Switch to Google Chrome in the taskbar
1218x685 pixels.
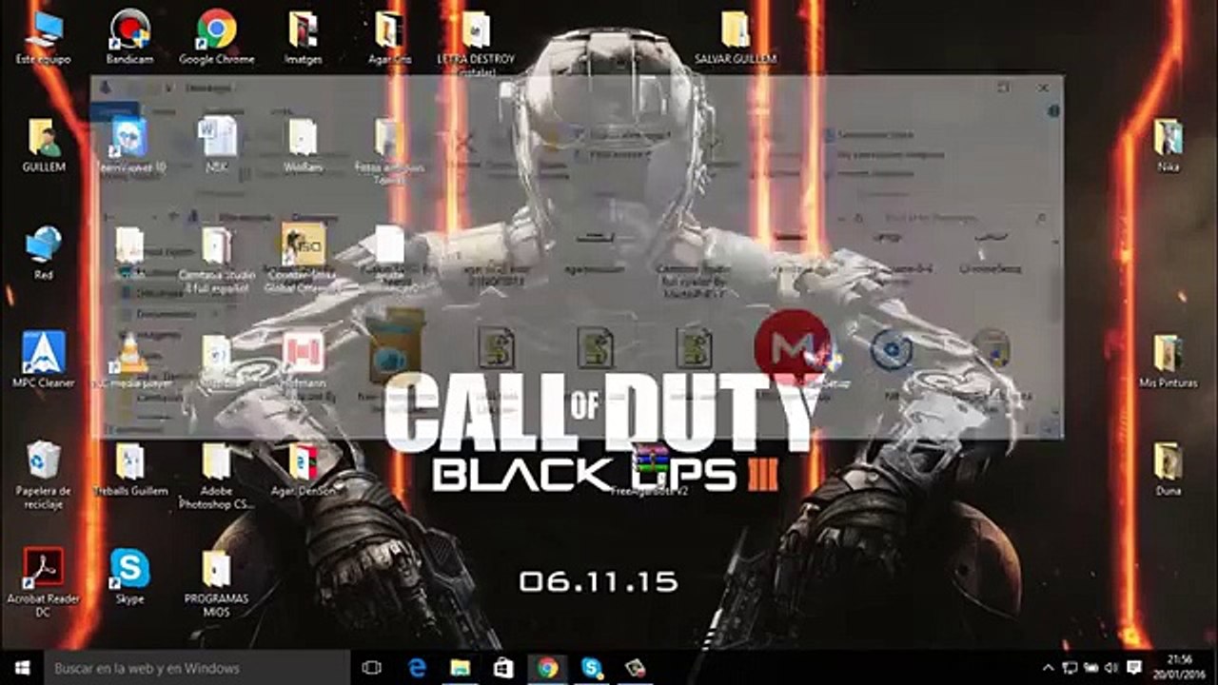547,668
